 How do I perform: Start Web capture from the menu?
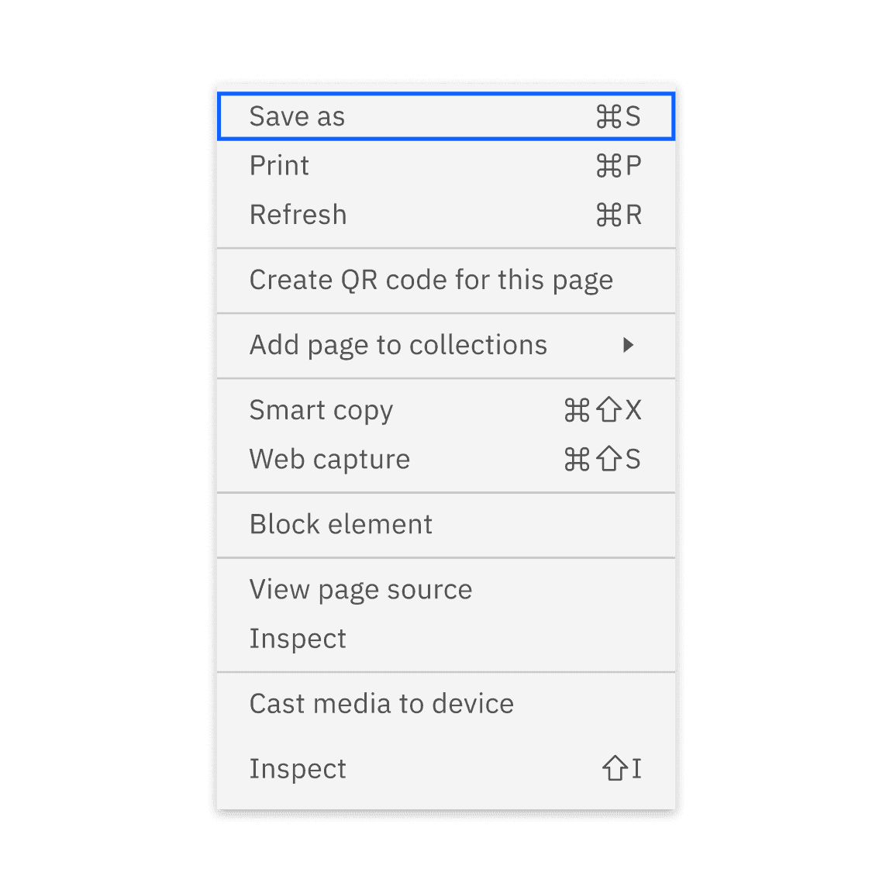coord(329,459)
